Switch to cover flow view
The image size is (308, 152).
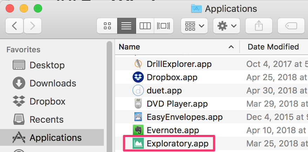click(x=163, y=26)
